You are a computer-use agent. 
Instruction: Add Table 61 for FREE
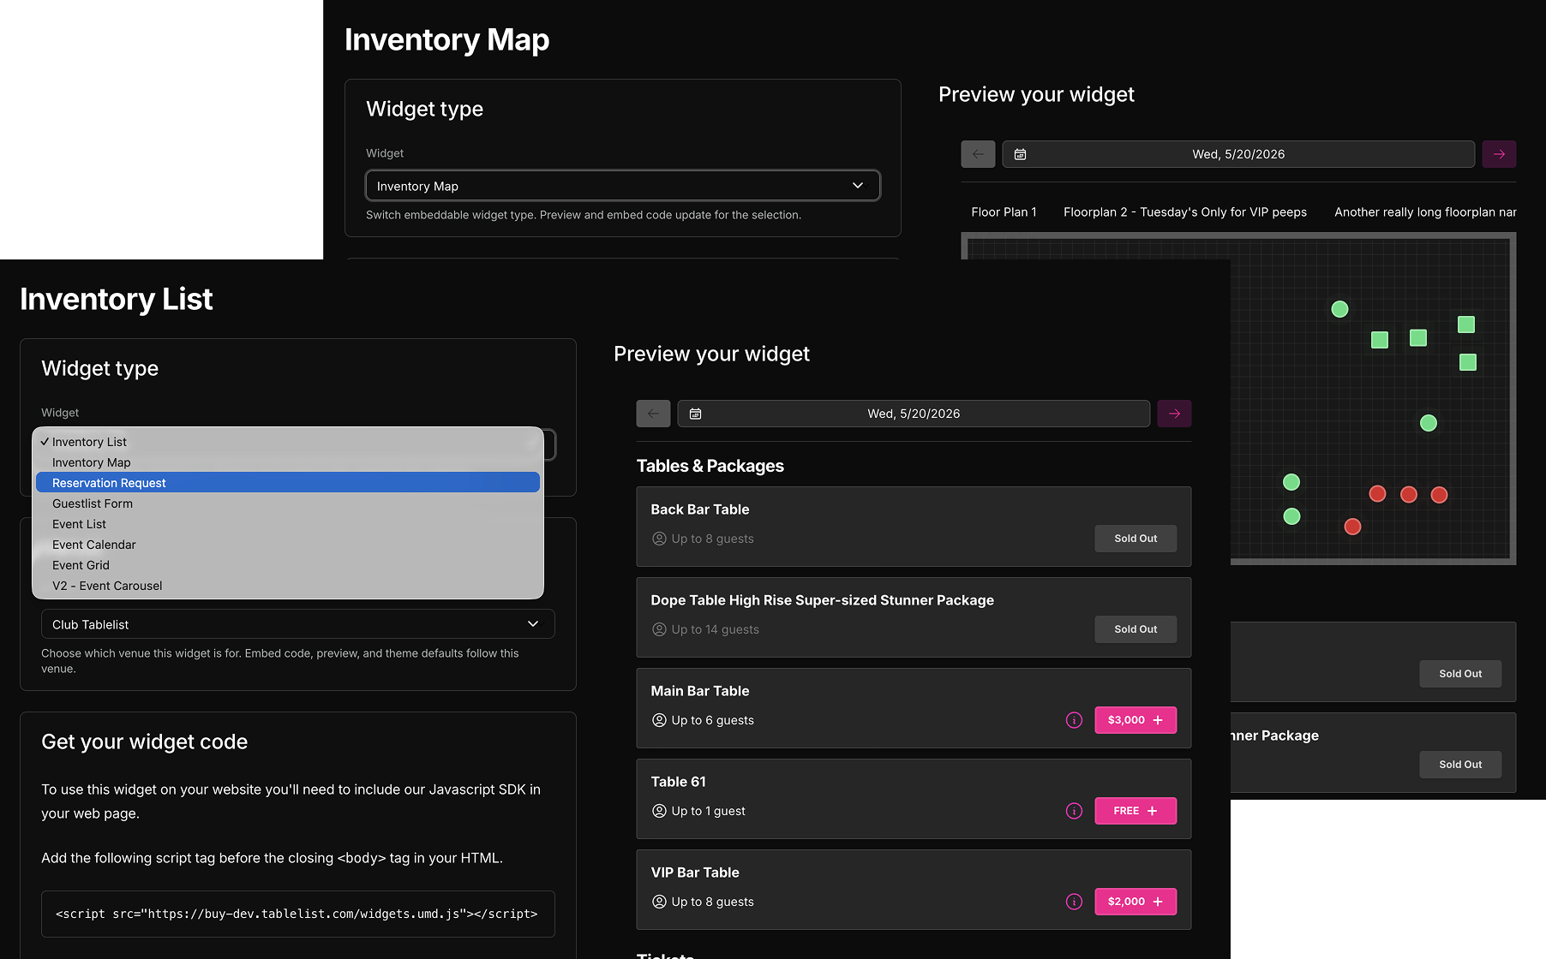tap(1136, 811)
